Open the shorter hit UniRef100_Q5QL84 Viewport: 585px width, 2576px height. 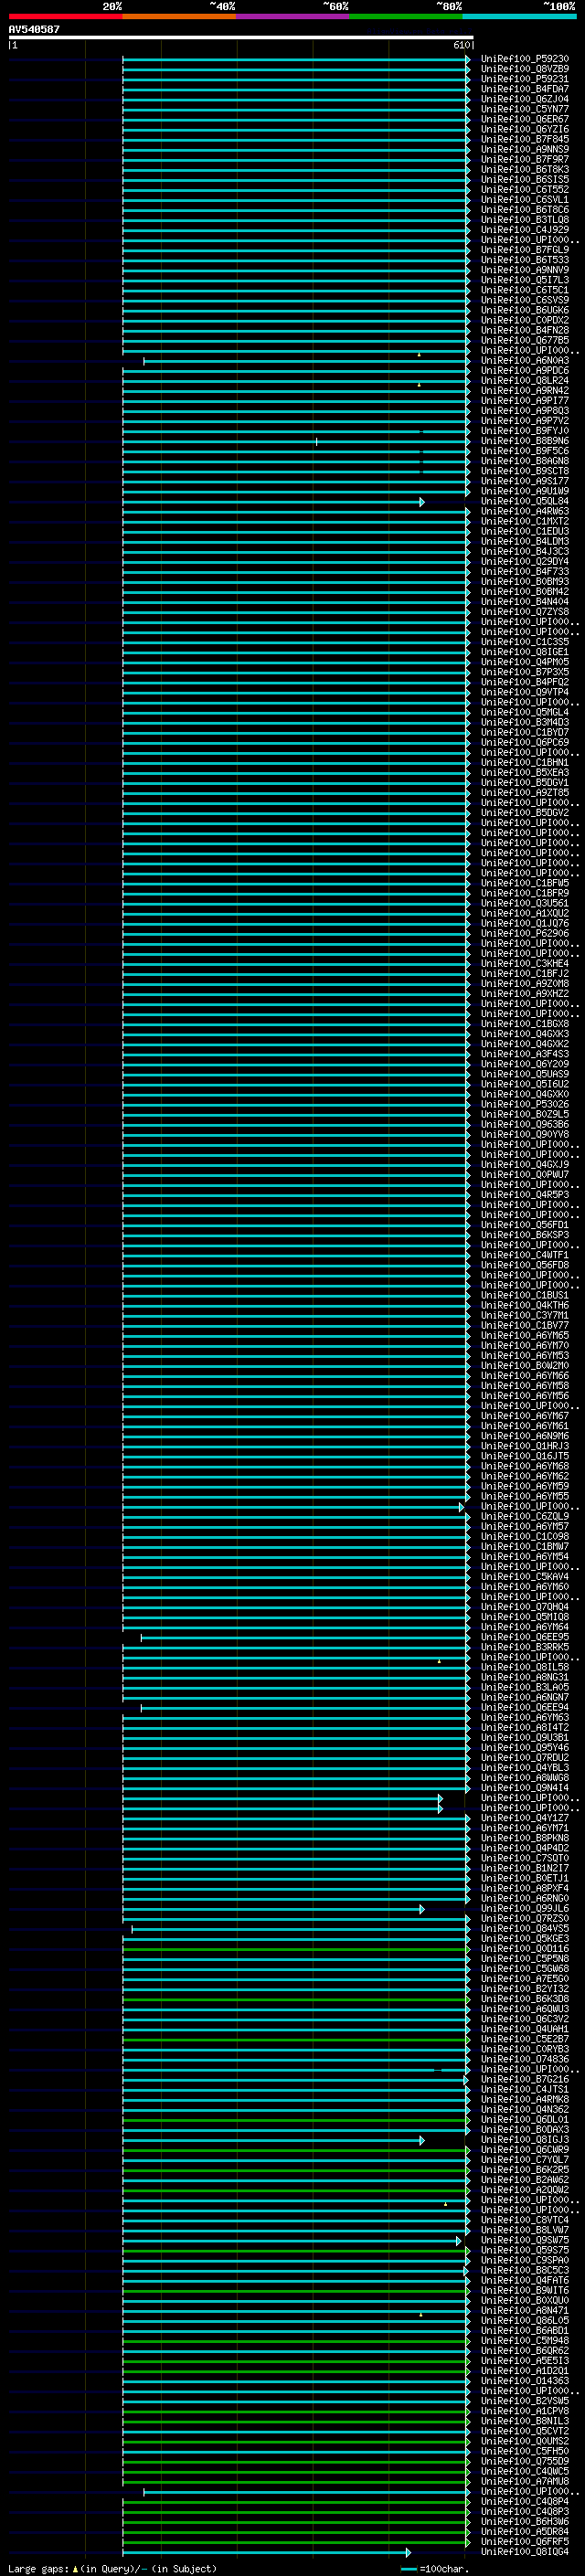click(525, 501)
